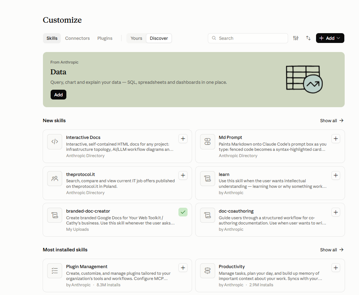
Task: Add the Productivity skill via plus
Action: coord(336,268)
